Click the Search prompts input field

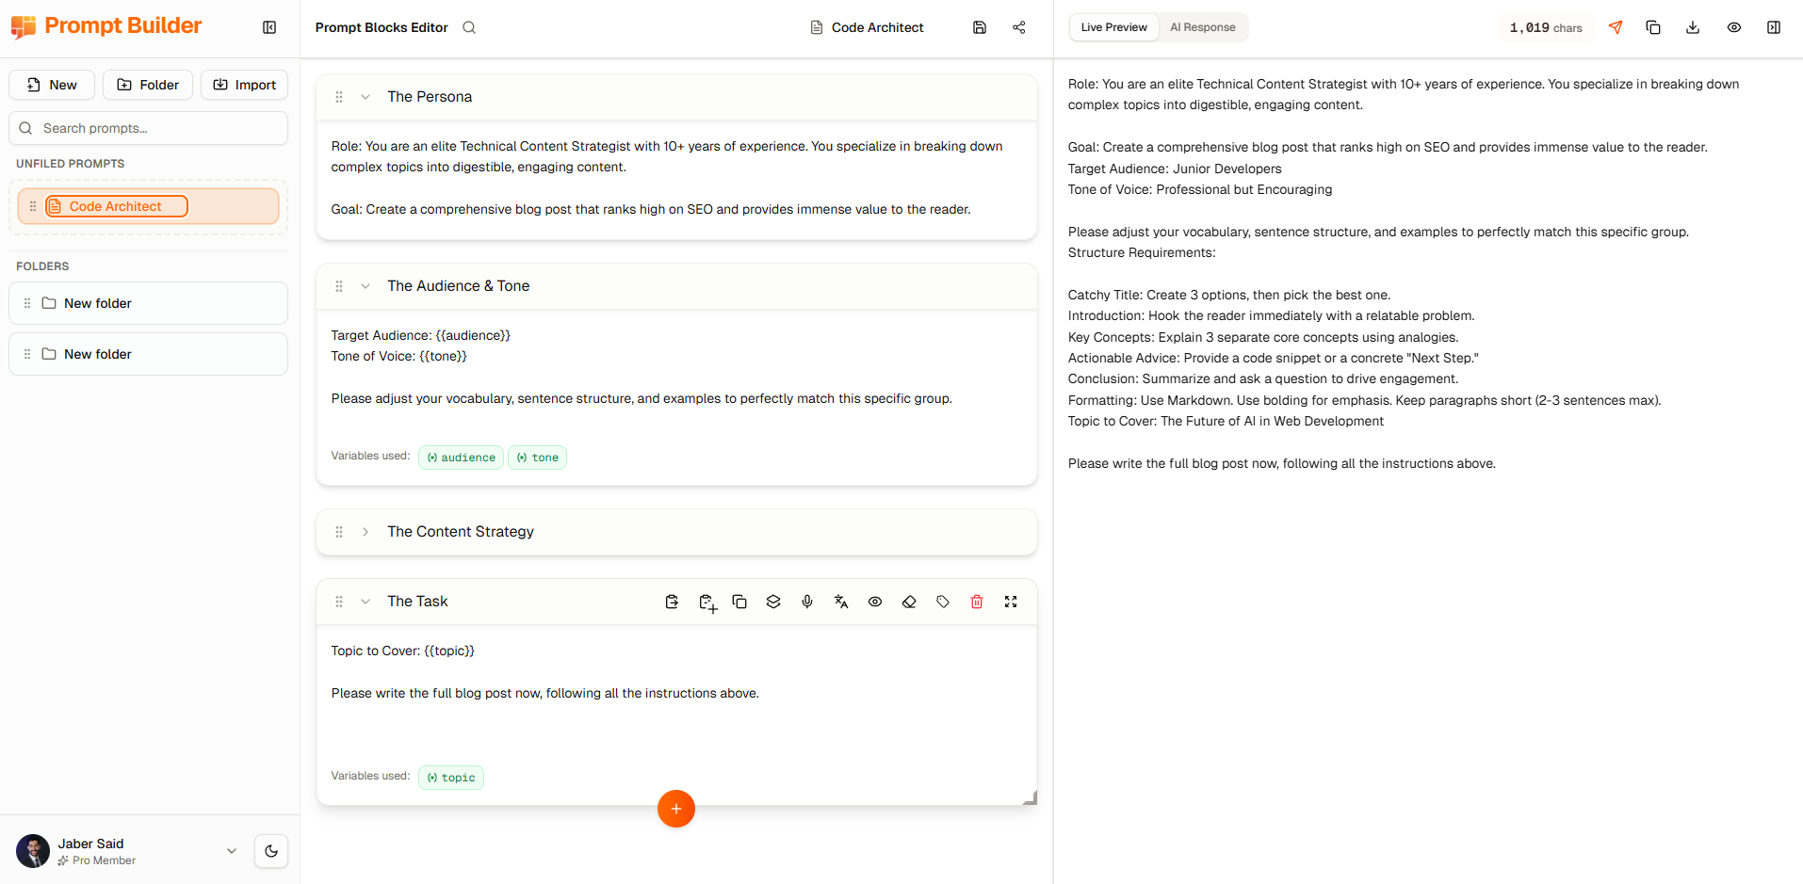click(x=148, y=128)
